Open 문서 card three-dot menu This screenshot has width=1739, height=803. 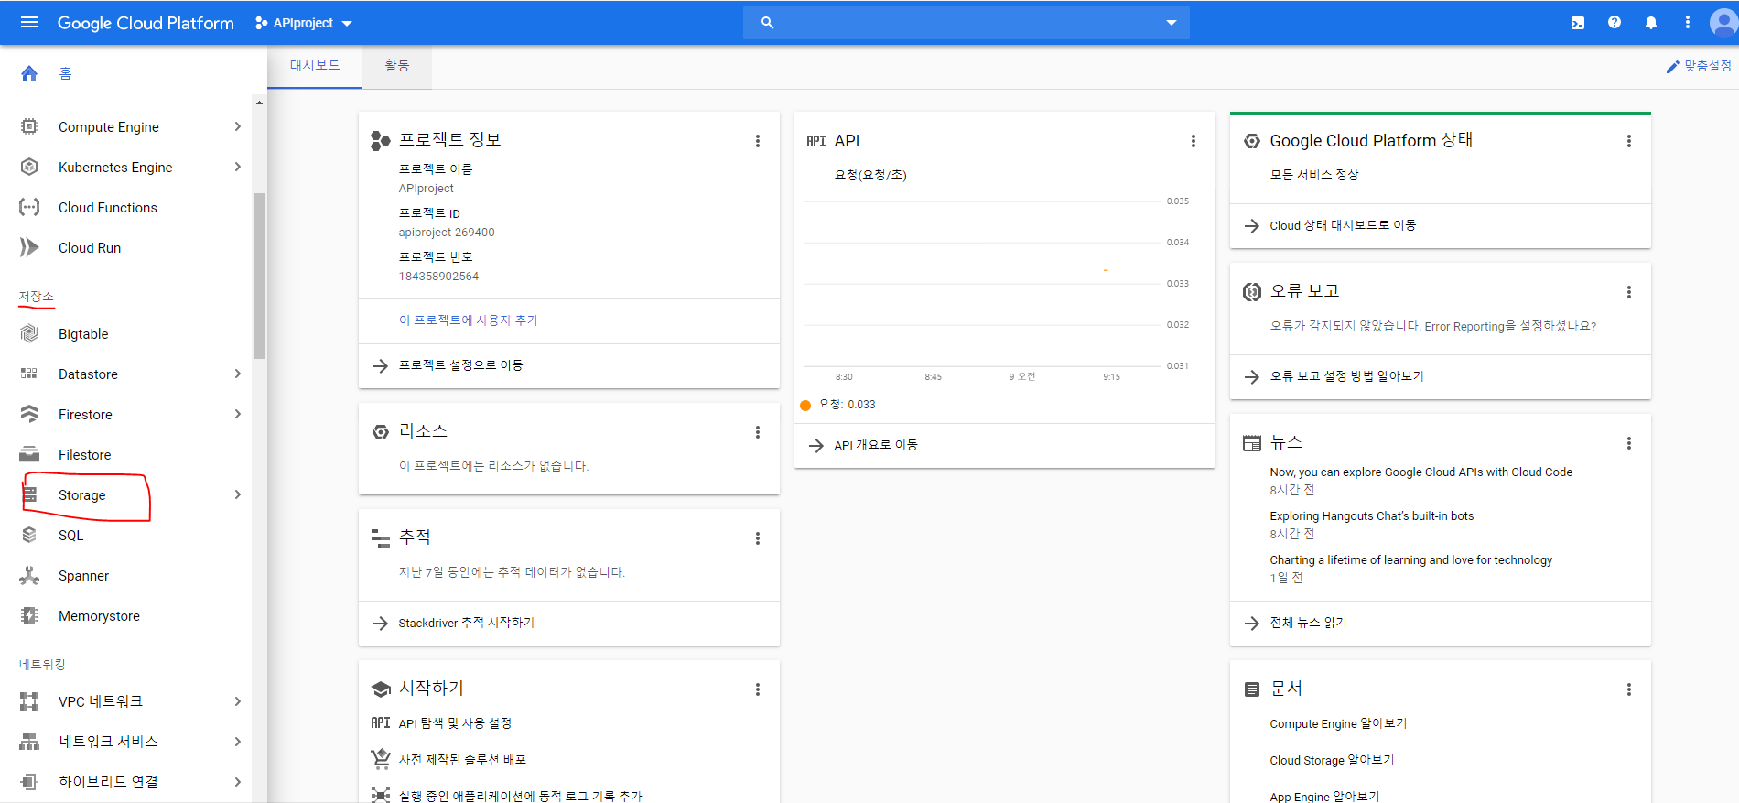click(1629, 689)
